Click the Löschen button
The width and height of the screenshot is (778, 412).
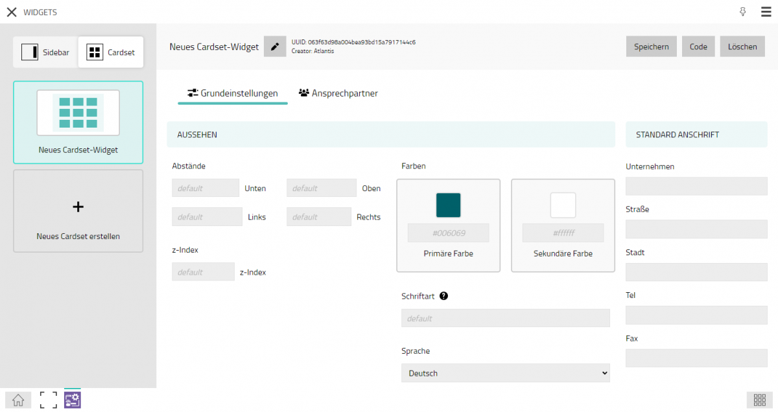click(742, 47)
